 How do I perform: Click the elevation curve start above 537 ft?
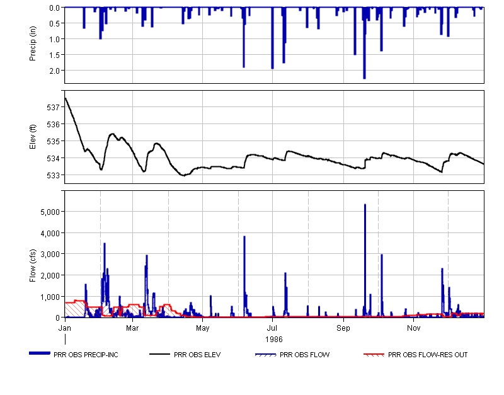66,98
